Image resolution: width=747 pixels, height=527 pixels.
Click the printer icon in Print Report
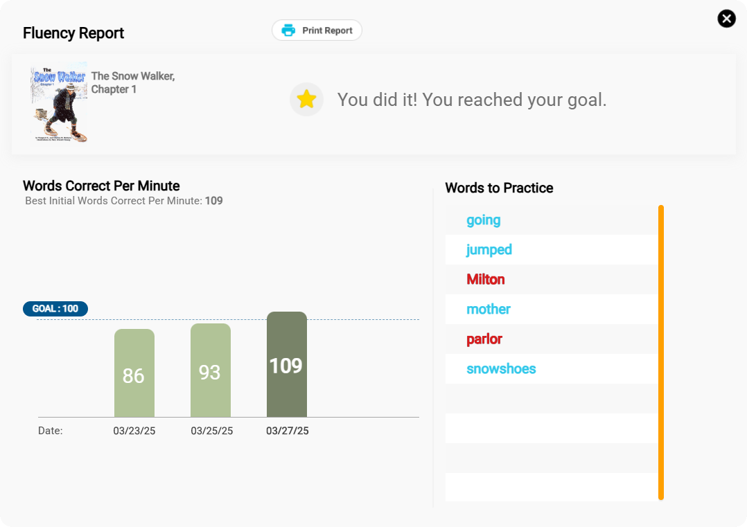pos(288,30)
